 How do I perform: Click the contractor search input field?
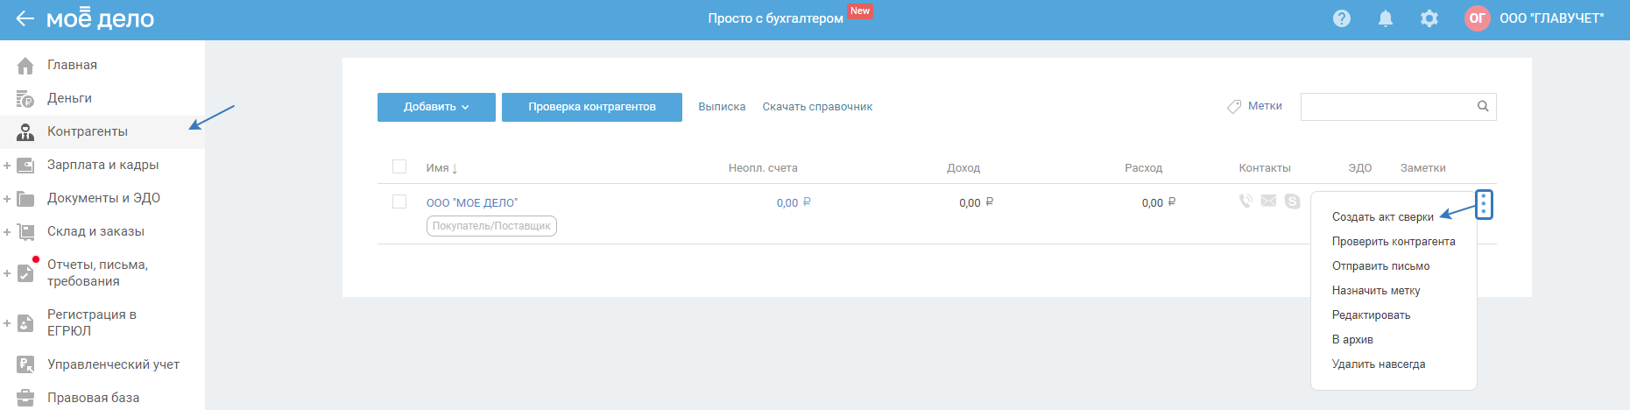pos(1398,107)
